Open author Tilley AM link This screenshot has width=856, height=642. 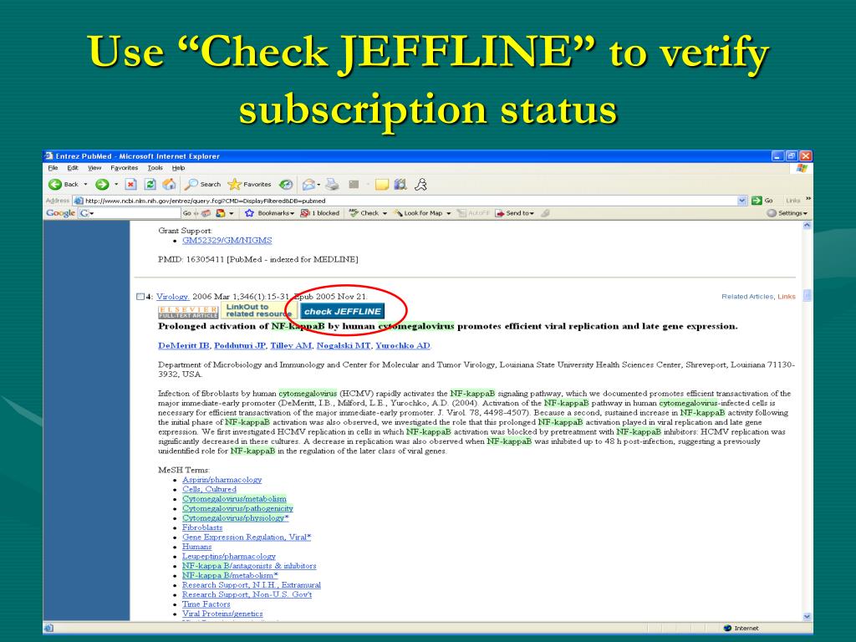click(x=292, y=345)
